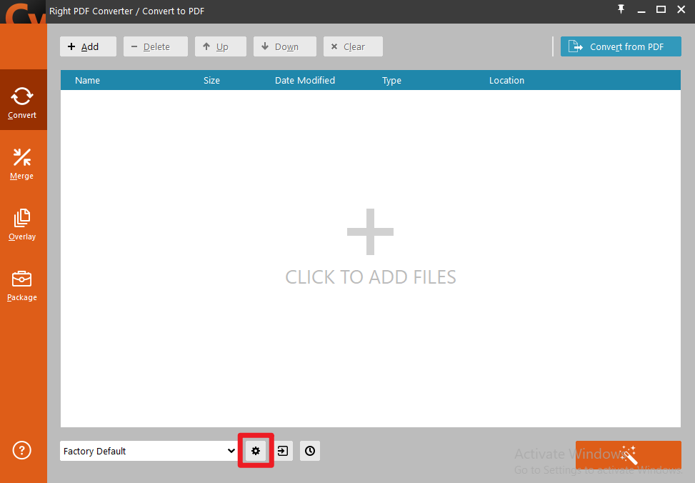
Task: Move file Down in list
Action: tap(285, 46)
